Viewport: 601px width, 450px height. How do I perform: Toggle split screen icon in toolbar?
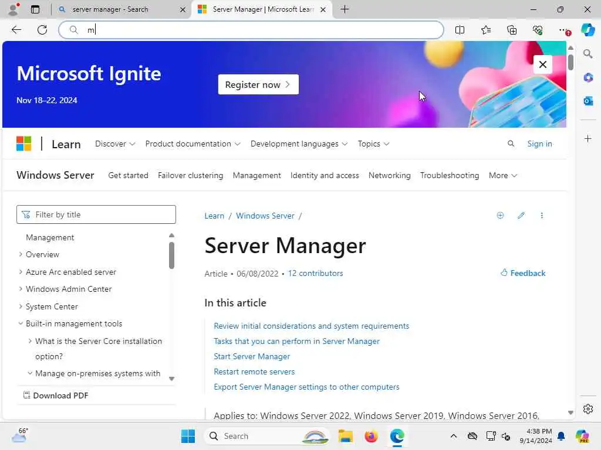(x=460, y=30)
